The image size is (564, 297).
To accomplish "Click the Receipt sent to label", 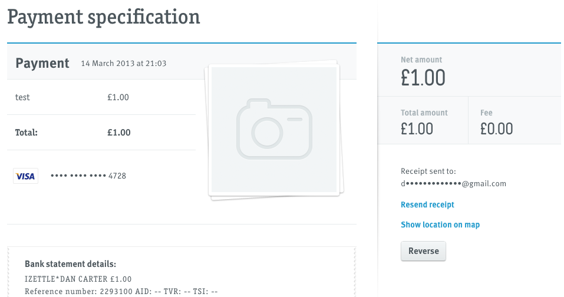I will 428,171.
